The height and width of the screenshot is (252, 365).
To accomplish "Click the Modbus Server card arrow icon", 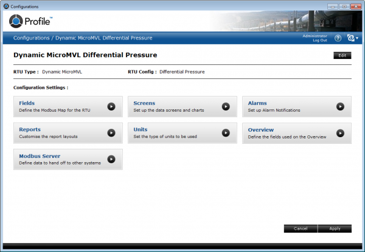I will pyautogui.click(x=111, y=159).
